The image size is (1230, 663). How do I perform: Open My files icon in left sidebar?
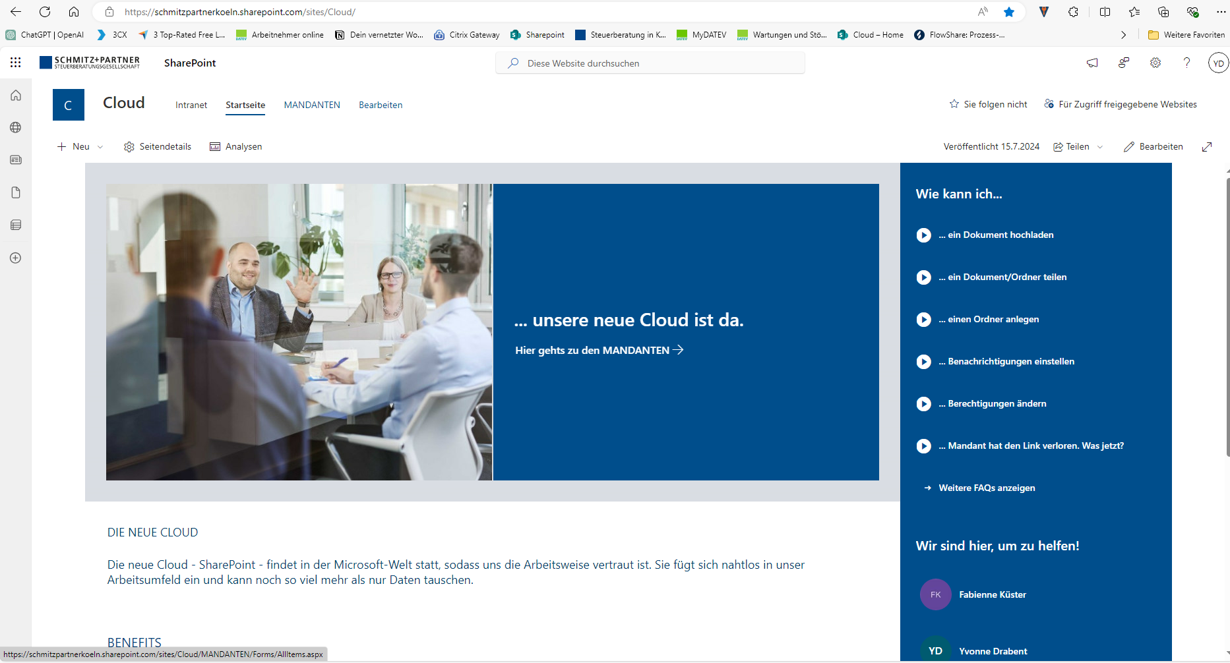pos(16,192)
